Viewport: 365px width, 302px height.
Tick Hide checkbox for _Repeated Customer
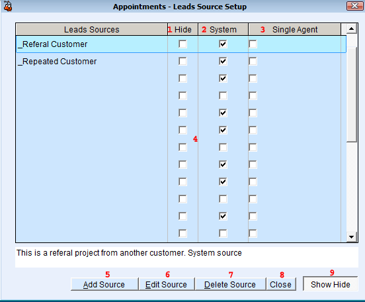click(182, 62)
